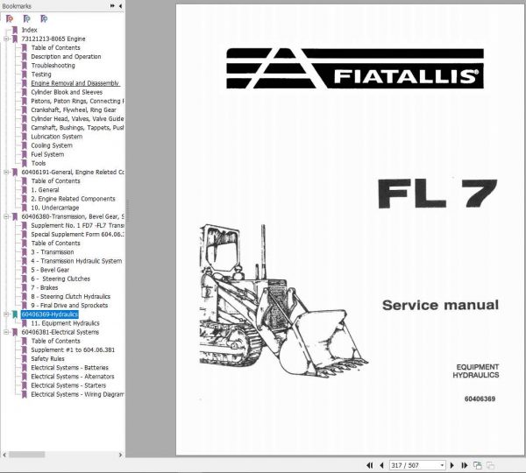
Task: Collapse the 60406380-Transmission bookmark group
Action: coord(6,216)
